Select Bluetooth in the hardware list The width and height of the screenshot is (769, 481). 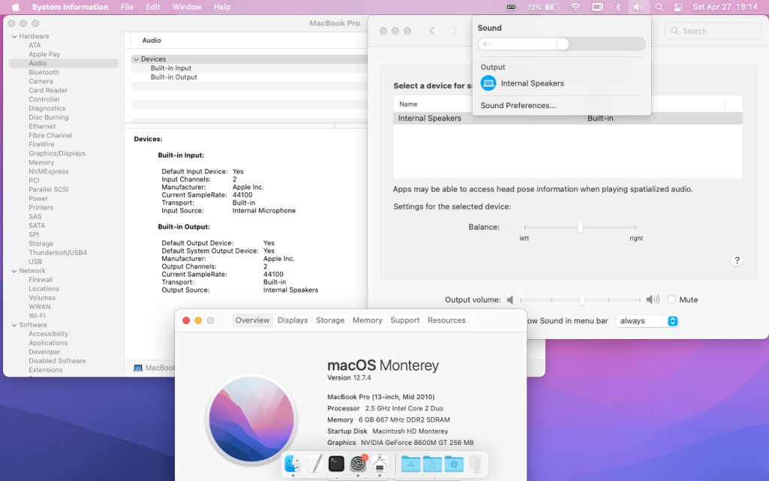(x=44, y=72)
